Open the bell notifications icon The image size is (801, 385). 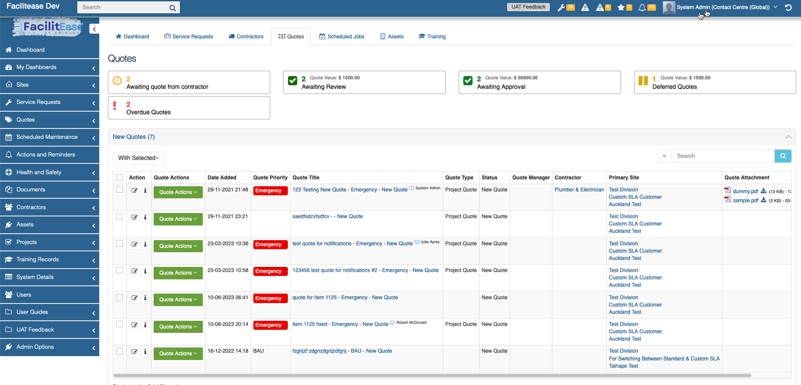coord(642,7)
